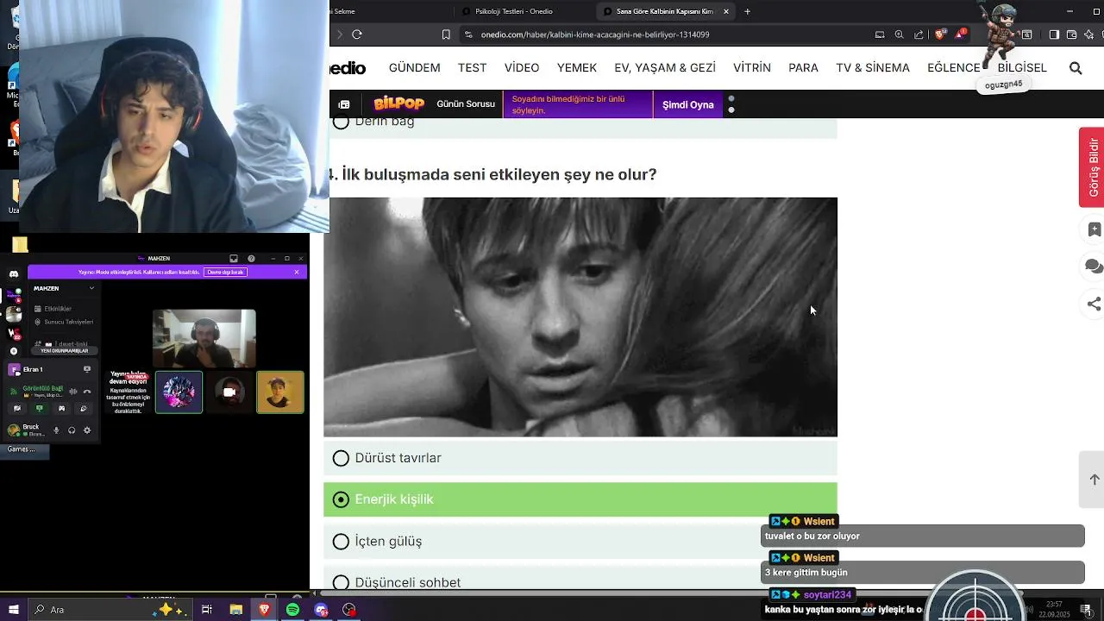Click the BilPop logo banner
The height and width of the screenshot is (621, 1104).
tap(398, 104)
